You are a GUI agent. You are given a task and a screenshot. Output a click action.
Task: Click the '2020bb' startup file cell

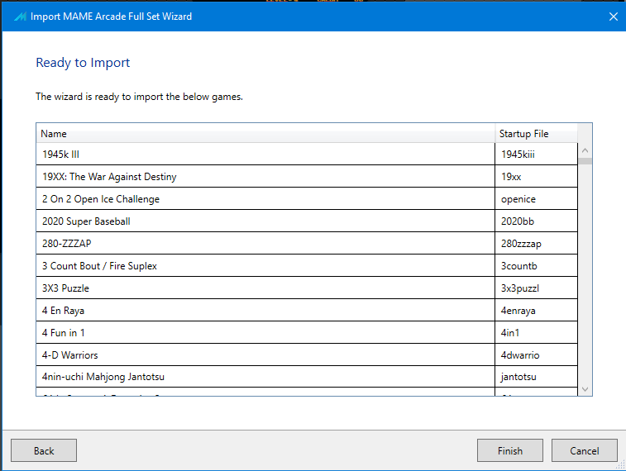point(536,221)
